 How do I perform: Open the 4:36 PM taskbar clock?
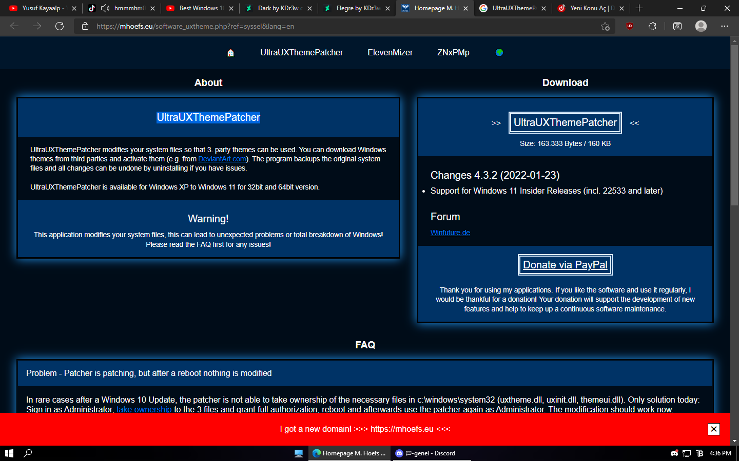[720, 453]
